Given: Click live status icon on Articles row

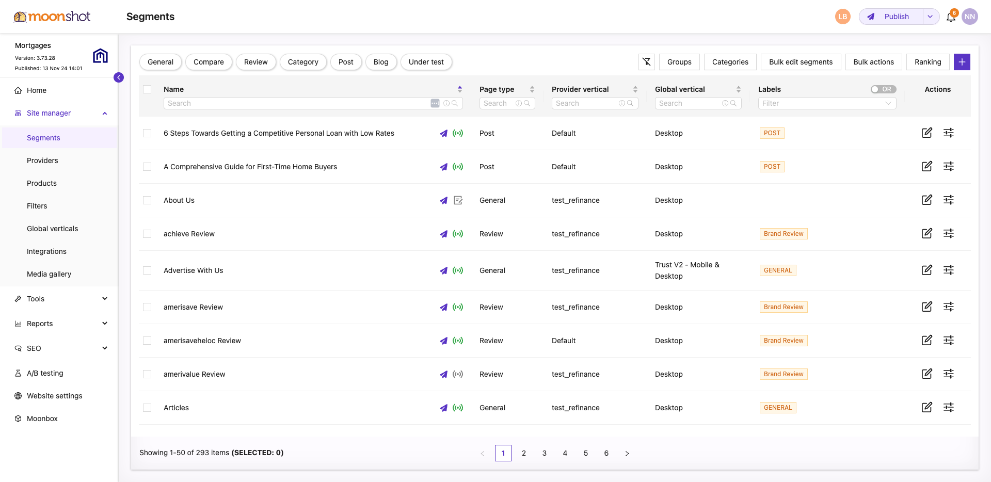Looking at the screenshot, I should (x=458, y=408).
